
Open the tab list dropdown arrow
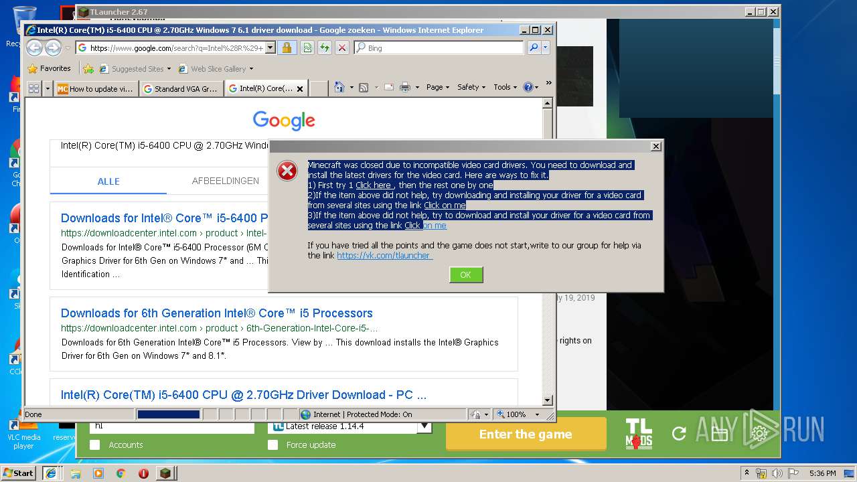pos(48,88)
